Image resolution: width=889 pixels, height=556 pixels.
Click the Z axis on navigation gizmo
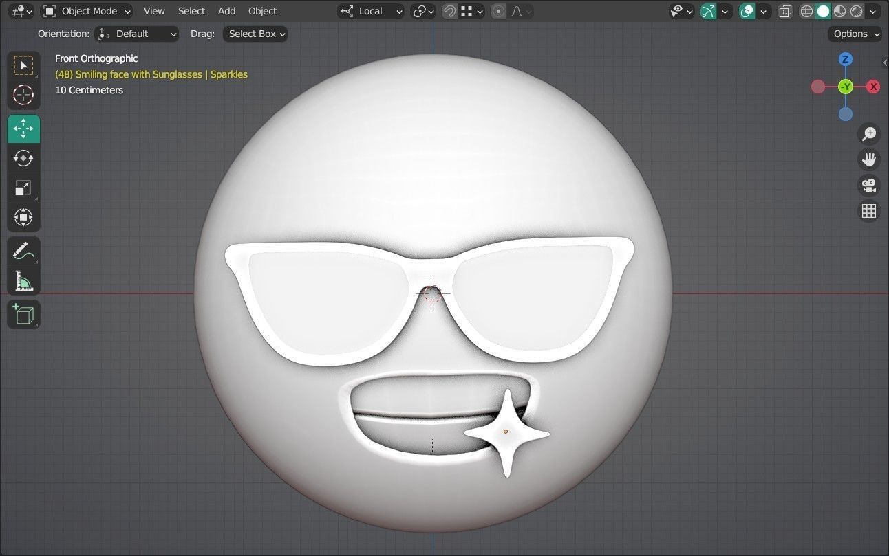[x=846, y=59]
